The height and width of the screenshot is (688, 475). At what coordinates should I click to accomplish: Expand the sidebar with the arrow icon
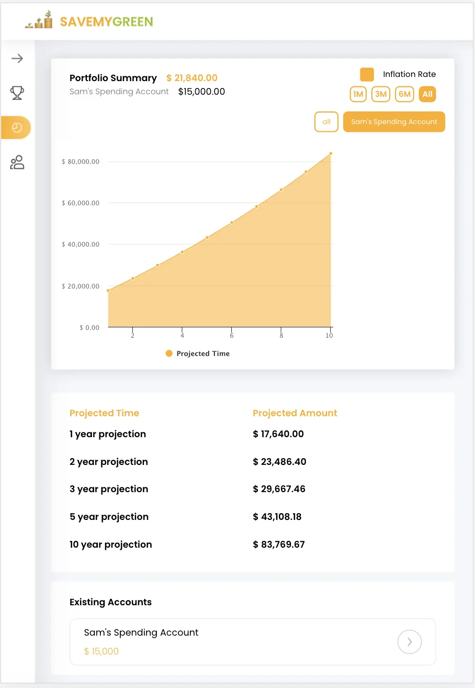(17, 58)
